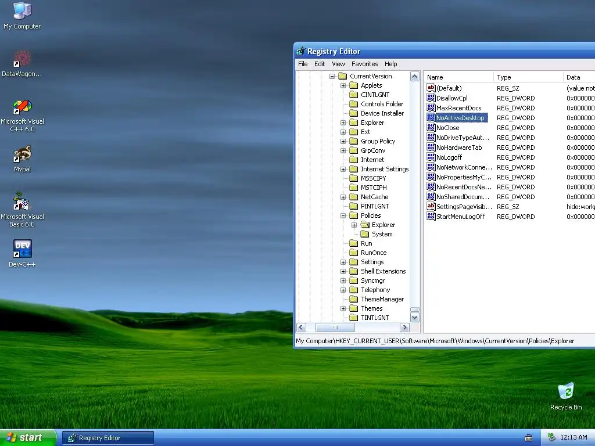Collapse the CurrentVersion tree node
Screen dimensions: 595x446
pyautogui.click(x=332, y=76)
